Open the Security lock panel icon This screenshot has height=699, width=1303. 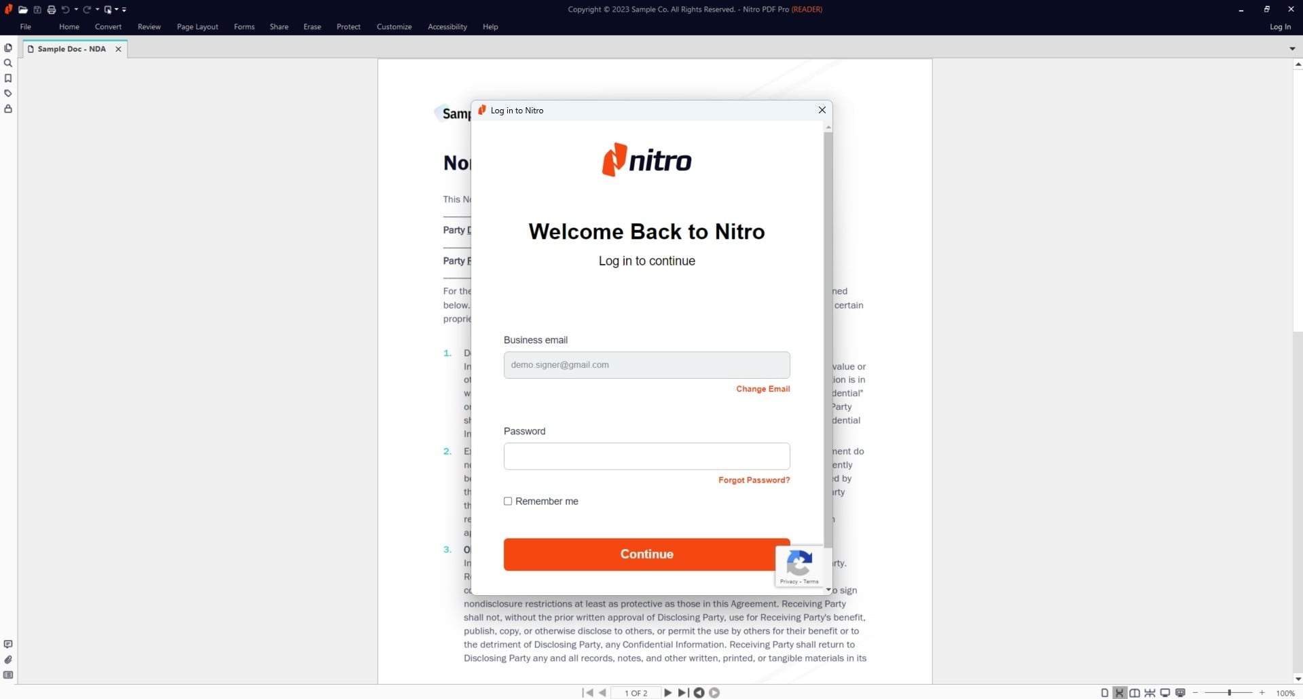[8, 109]
